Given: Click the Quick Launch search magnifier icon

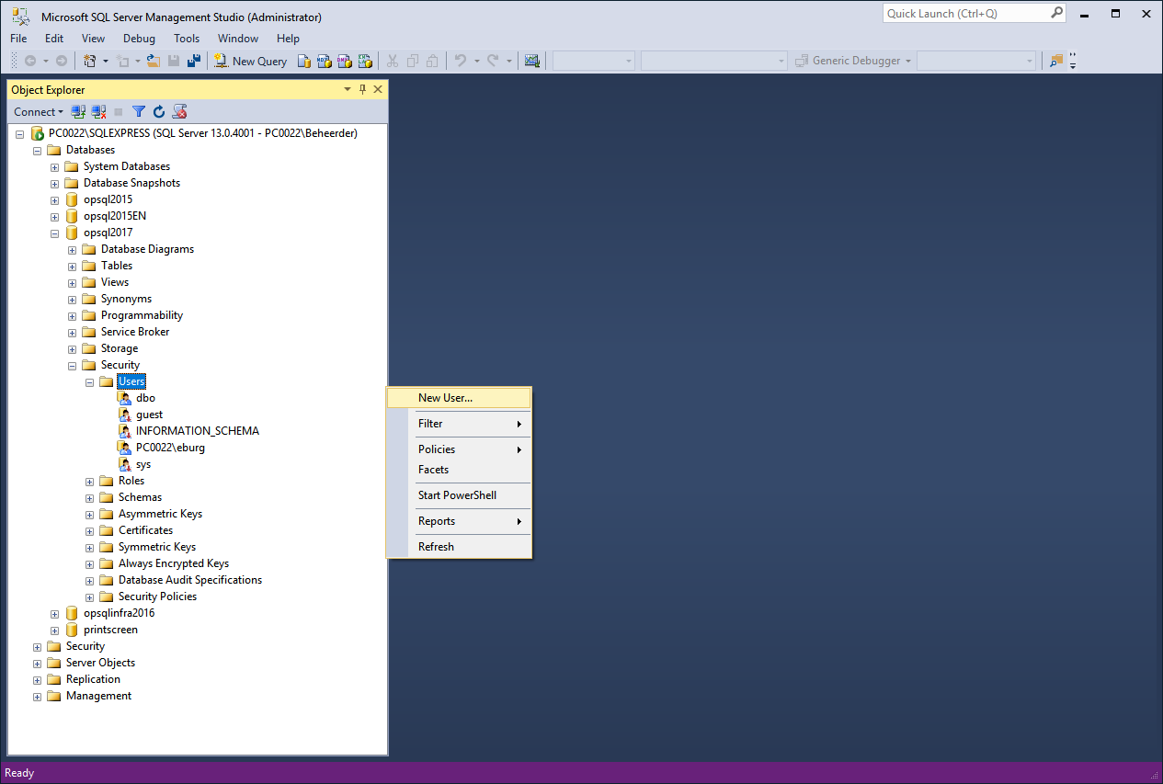Looking at the screenshot, I should pos(1057,14).
